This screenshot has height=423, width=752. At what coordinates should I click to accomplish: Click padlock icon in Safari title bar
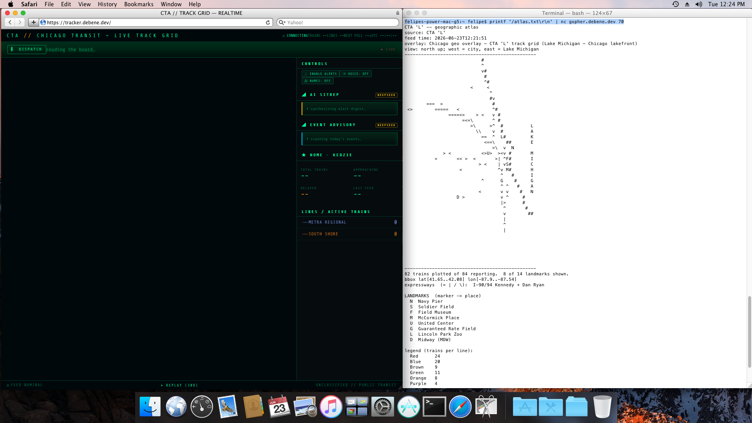[398, 13]
